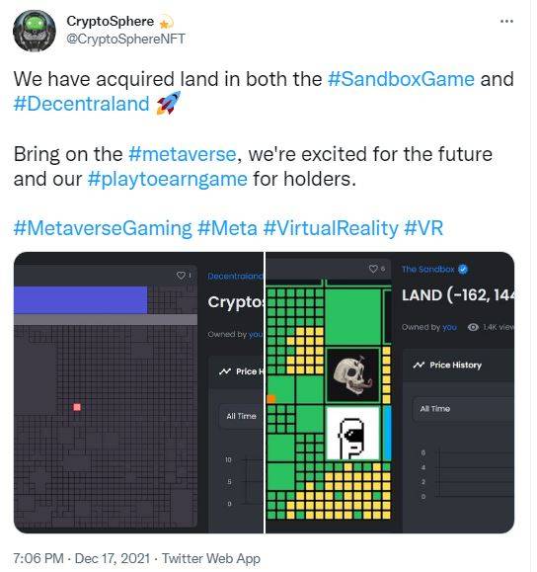Image resolution: width=537 pixels, height=572 pixels.
Task: Click the pixel character land tile
Action: pyautogui.click(x=352, y=434)
